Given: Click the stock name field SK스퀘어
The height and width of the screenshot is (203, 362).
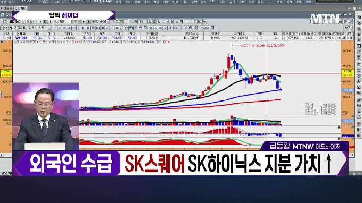Looking at the screenshot, I should [62, 22].
